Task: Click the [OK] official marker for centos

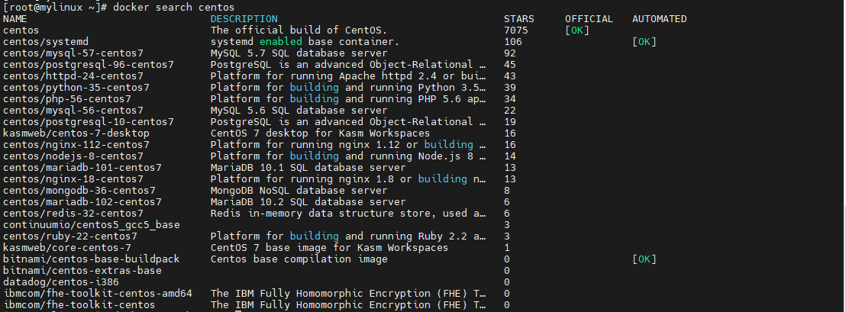Action: tap(576, 30)
